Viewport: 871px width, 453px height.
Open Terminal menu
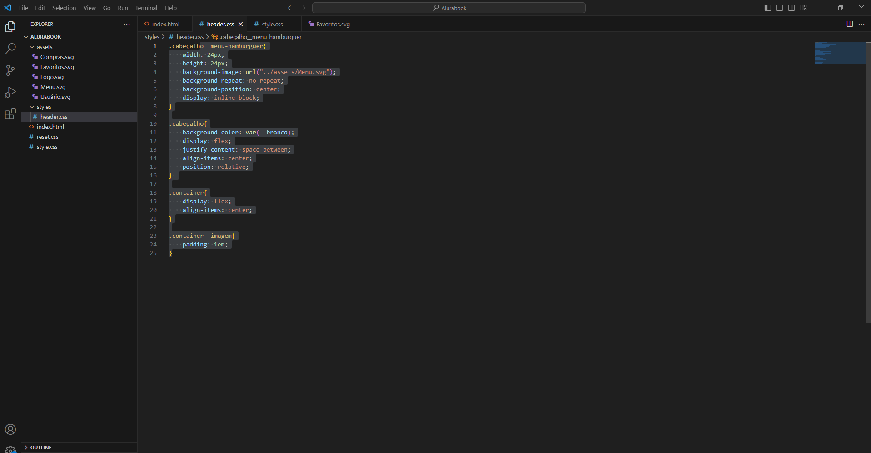[x=146, y=8]
